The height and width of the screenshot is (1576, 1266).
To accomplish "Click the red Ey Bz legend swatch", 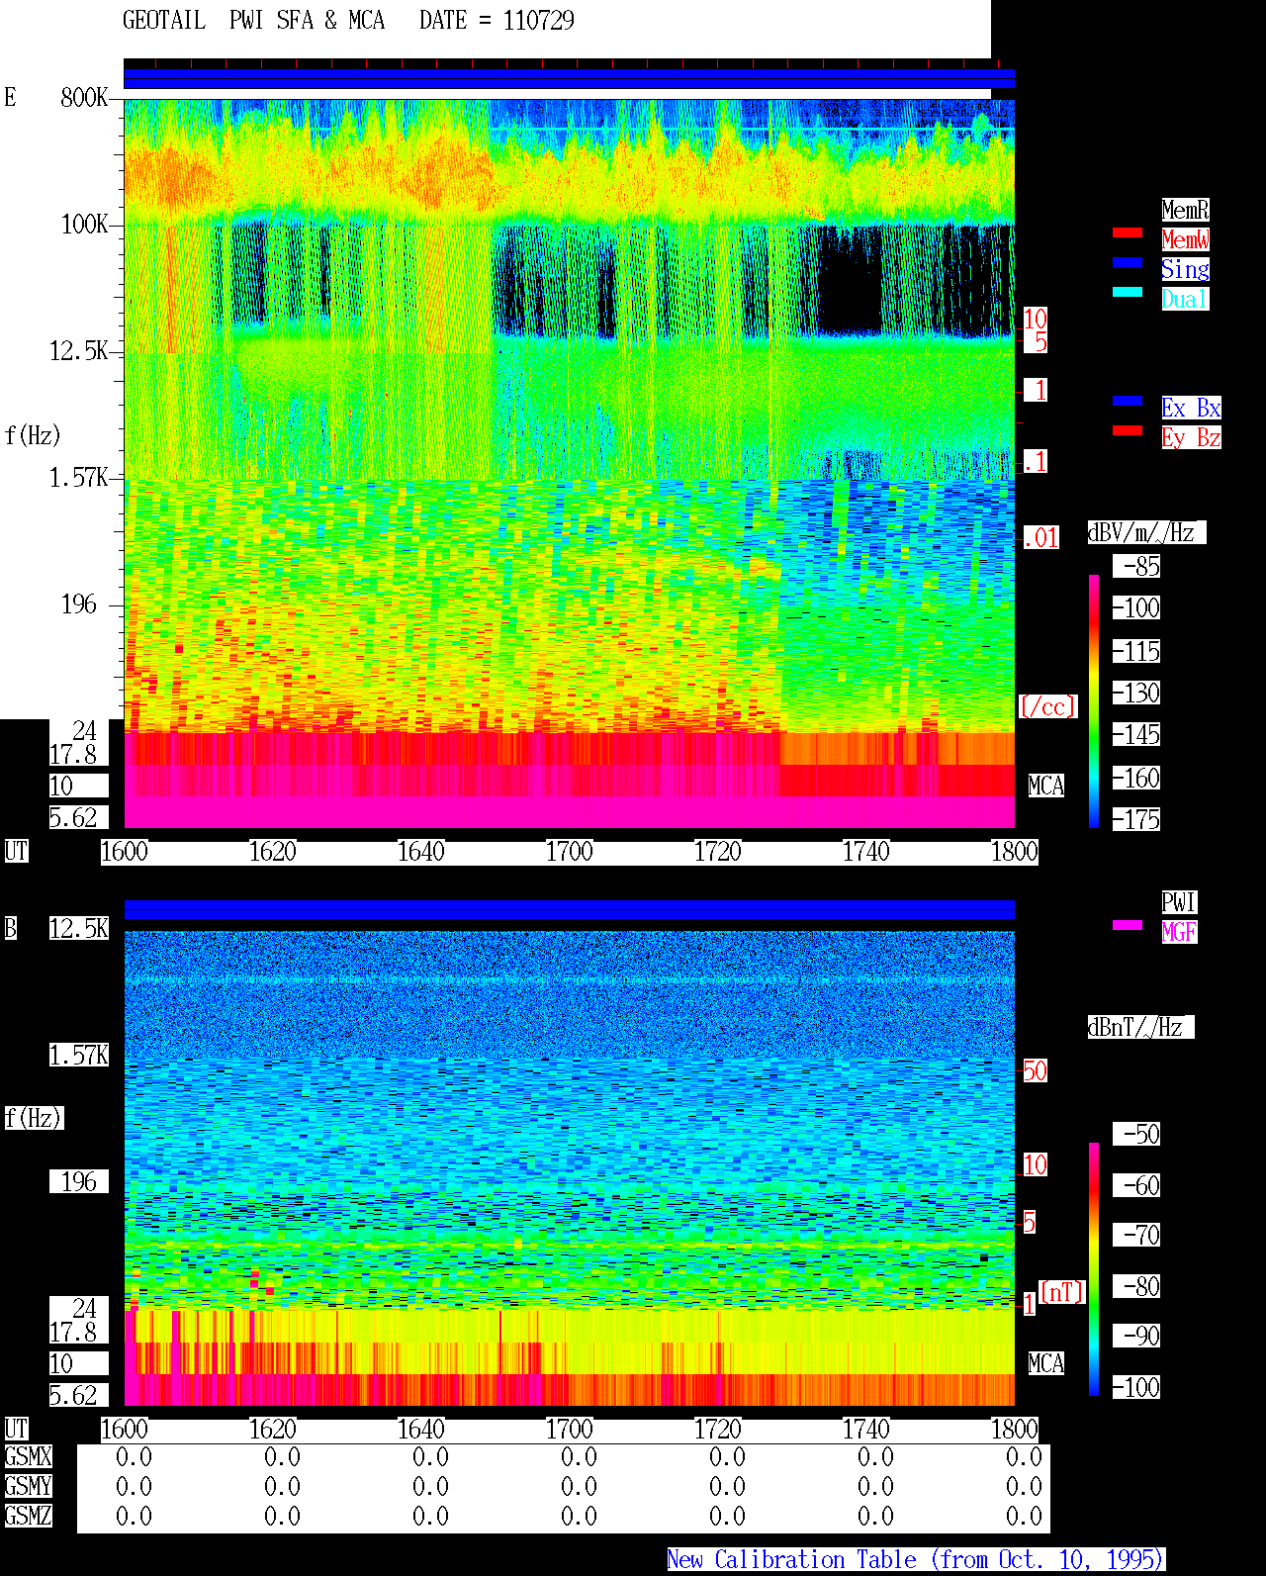I will (1128, 430).
